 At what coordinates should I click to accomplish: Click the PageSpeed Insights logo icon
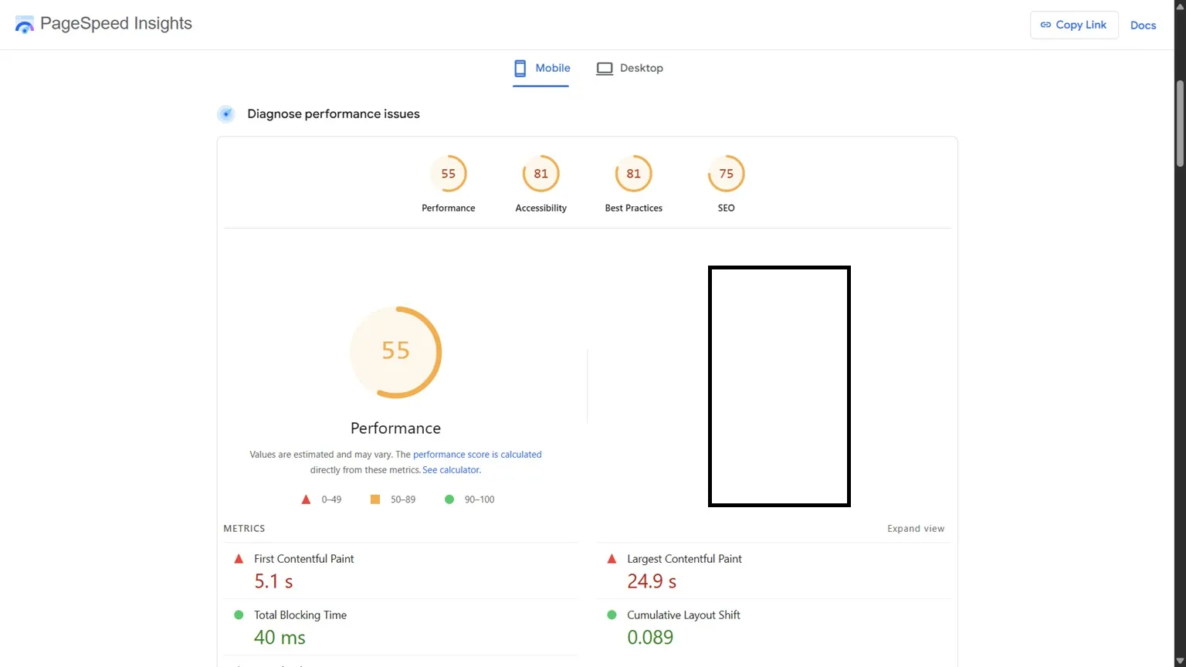point(25,25)
